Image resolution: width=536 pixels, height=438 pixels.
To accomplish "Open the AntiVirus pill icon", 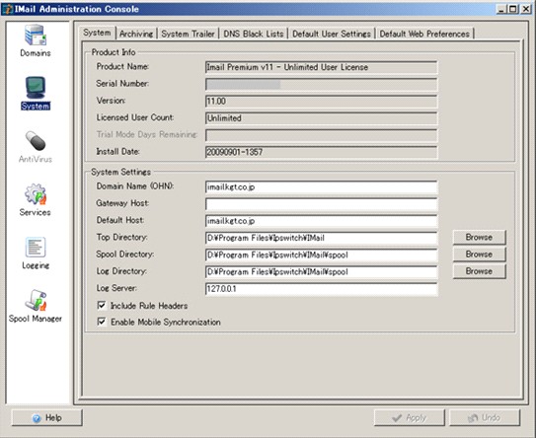I will pos(36,141).
